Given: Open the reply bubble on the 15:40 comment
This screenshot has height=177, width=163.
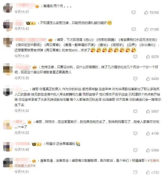Looking at the screenshot, I should (135, 150).
